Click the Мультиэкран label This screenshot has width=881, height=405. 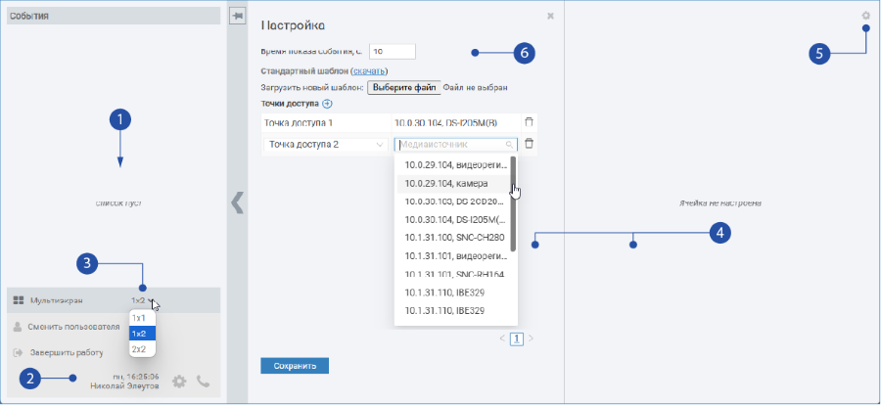57,300
